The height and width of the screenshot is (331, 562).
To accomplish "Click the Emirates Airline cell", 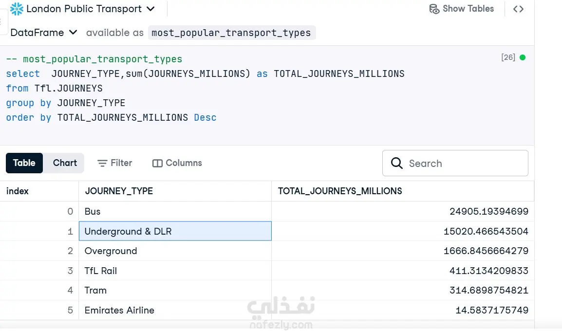I will [x=119, y=310].
